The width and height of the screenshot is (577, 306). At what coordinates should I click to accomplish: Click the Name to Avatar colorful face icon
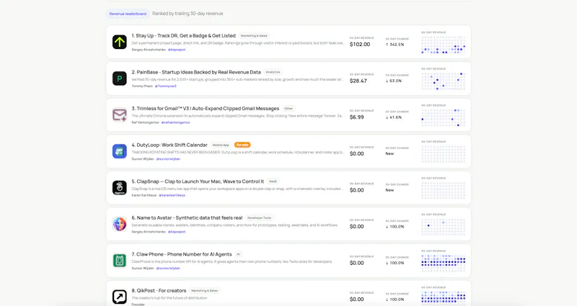(x=120, y=224)
